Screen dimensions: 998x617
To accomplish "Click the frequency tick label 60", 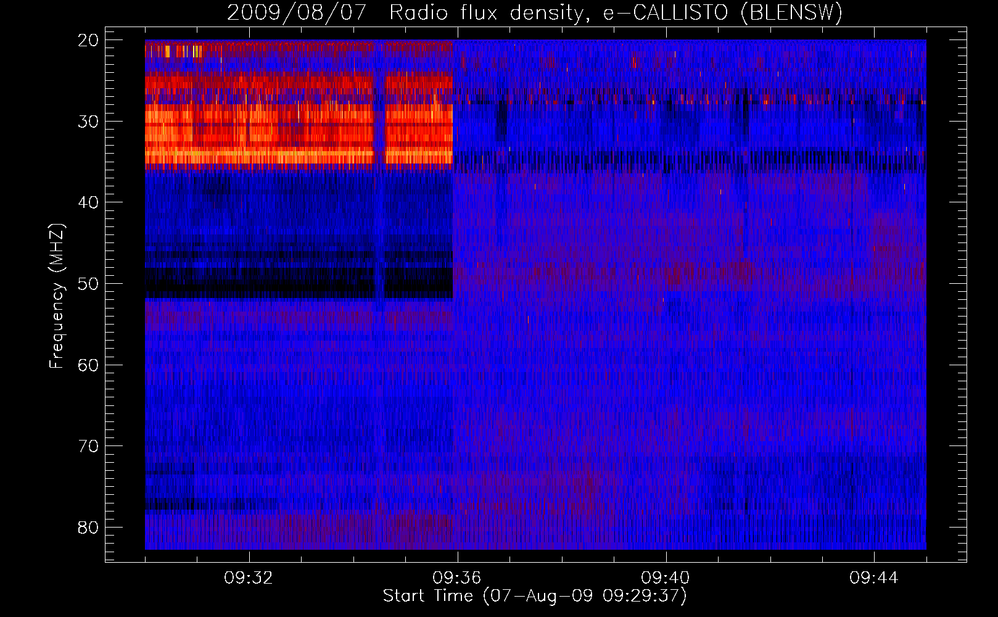I will [89, 365].
